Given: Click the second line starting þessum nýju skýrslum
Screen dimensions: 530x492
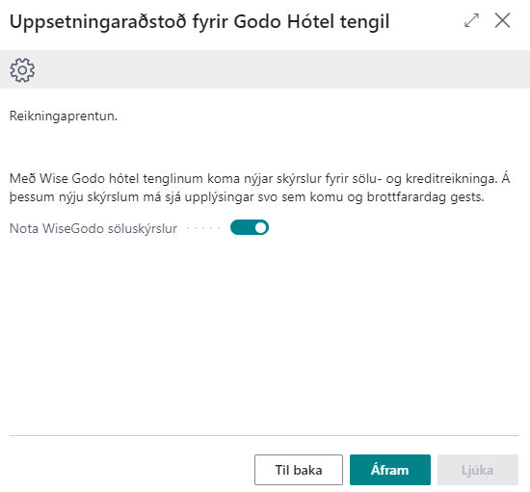Looking at the screenshot, I should 247,196.
